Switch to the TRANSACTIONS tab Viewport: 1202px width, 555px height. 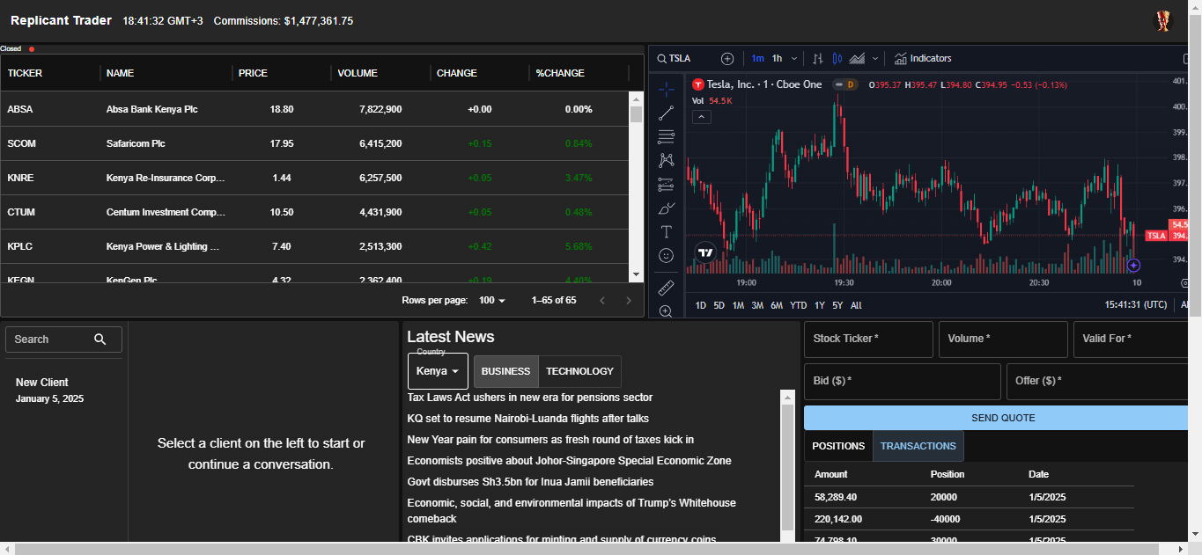(x=918, y=446)
